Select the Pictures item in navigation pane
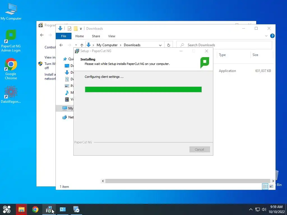 (69, 86)
